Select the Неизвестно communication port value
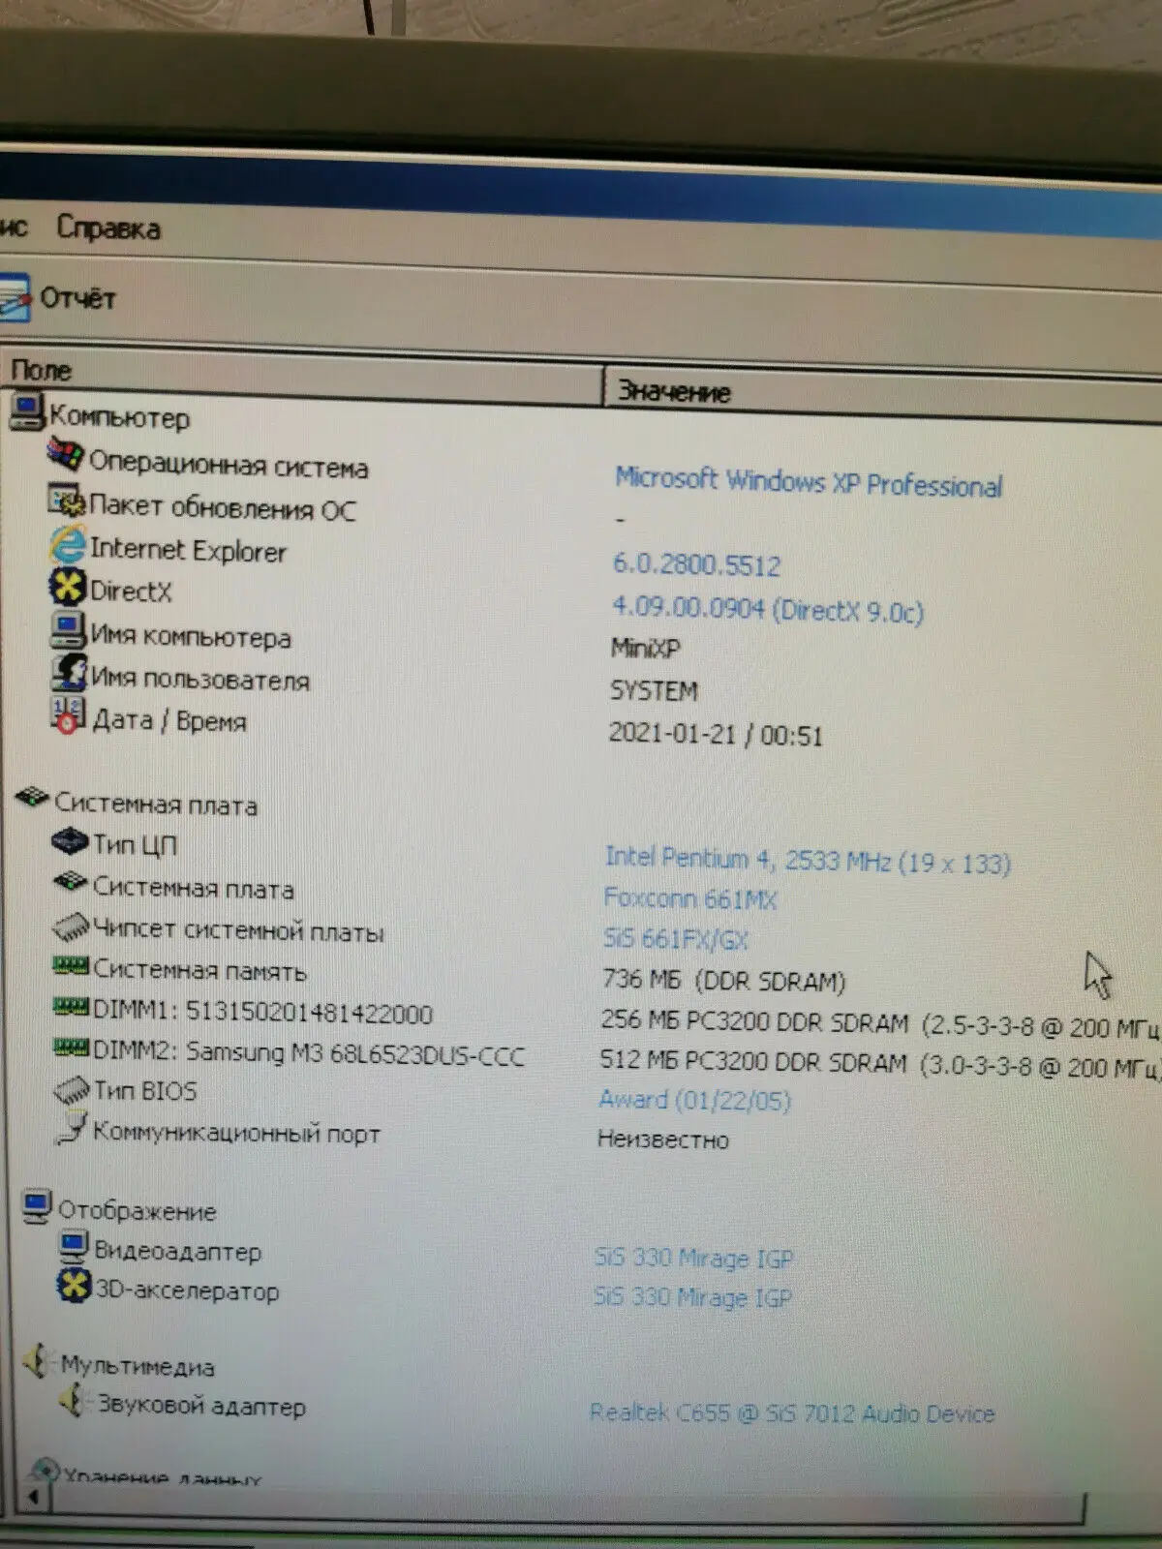Viewport: 1162px width, 1549px height. [x=663, y=1139]
